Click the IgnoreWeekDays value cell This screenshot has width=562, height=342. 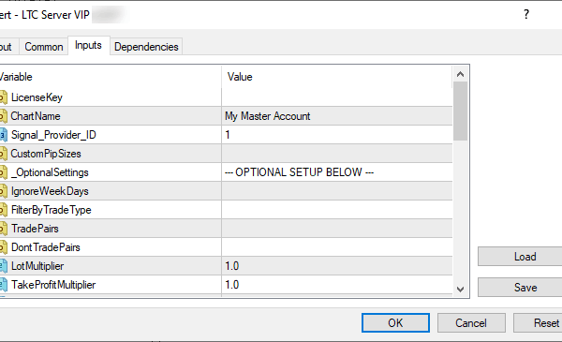click(337, 191)
